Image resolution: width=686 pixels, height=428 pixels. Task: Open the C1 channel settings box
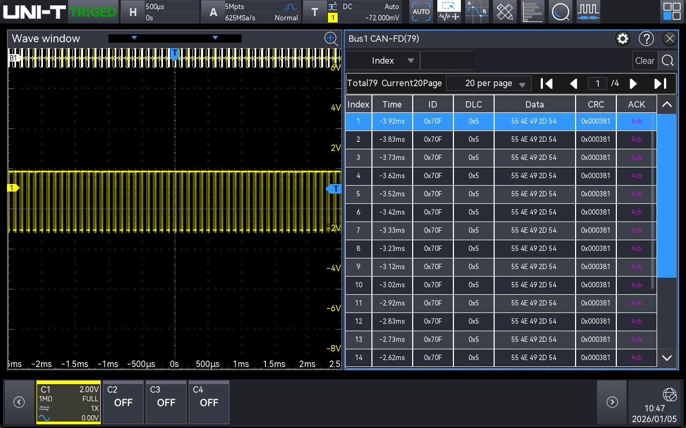click(x=69, y=402)
